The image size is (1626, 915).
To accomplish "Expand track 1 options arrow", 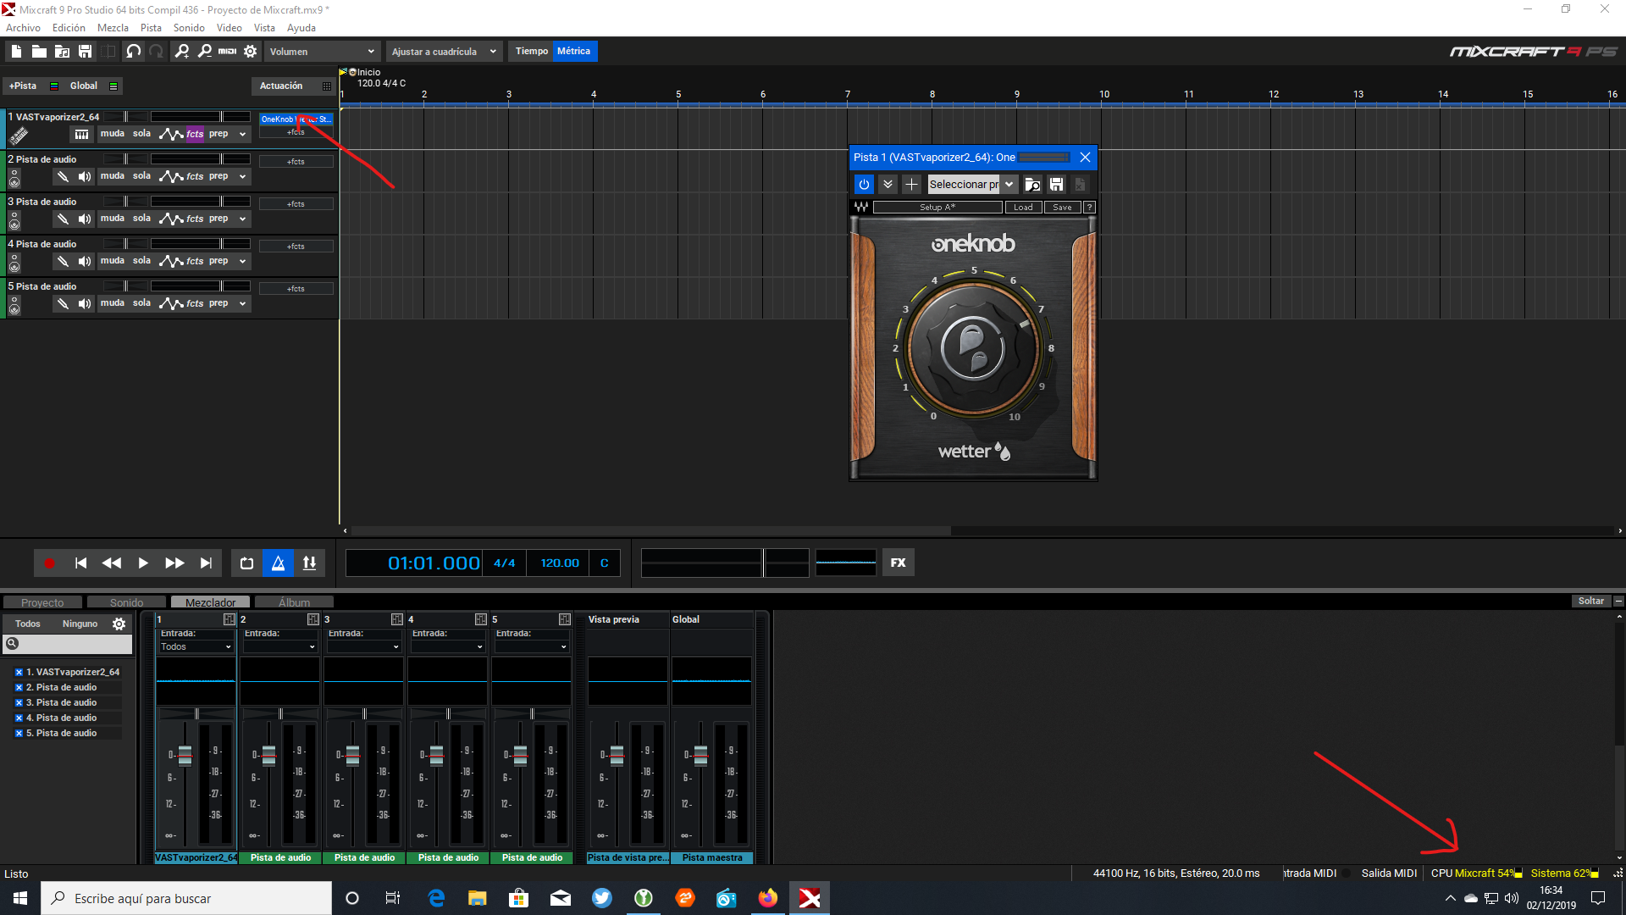I will [x=242, y=134].
